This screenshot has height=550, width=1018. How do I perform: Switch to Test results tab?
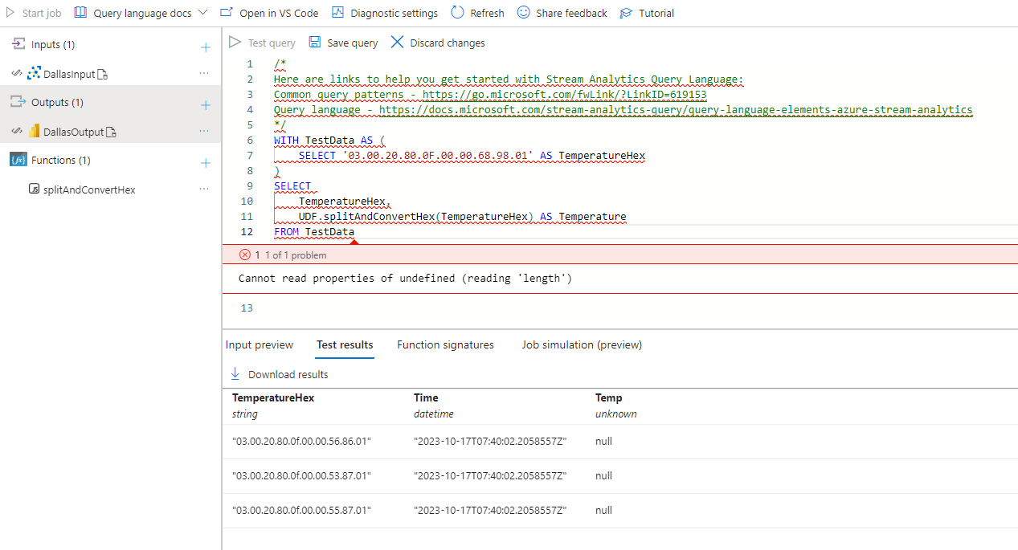345,345
